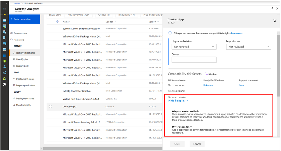Click the green shield icon in sidebar
This screenshot has height=151, width=281.
click(5, 61)
